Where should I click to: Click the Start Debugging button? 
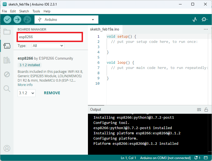27,20
